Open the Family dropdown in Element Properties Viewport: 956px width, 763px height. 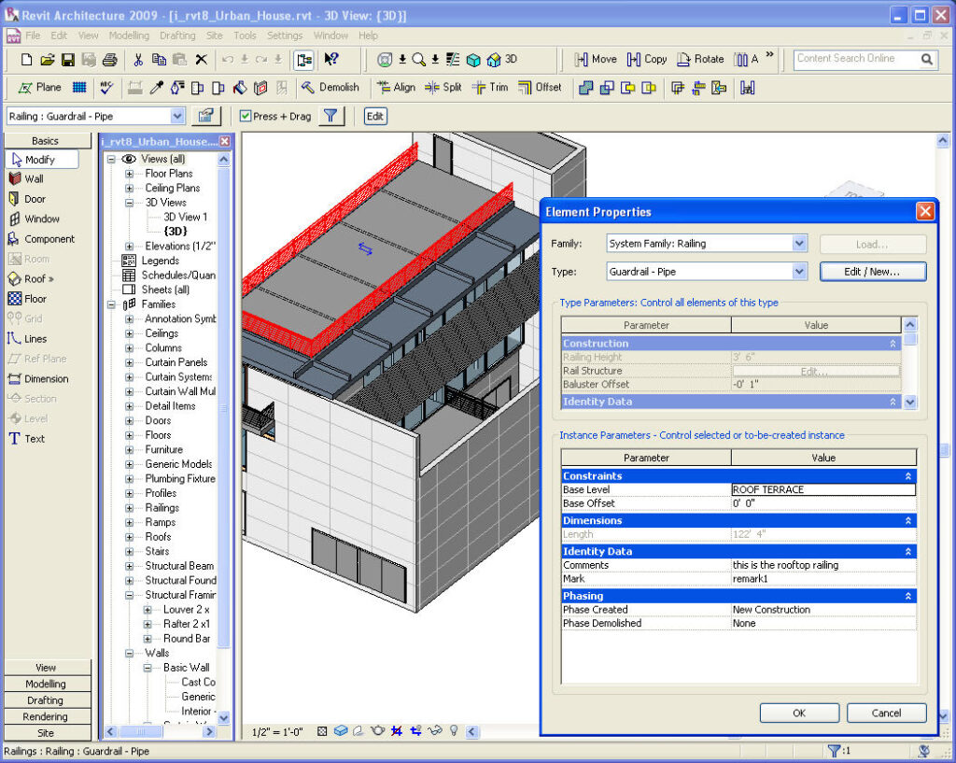[x=799, y=244]
